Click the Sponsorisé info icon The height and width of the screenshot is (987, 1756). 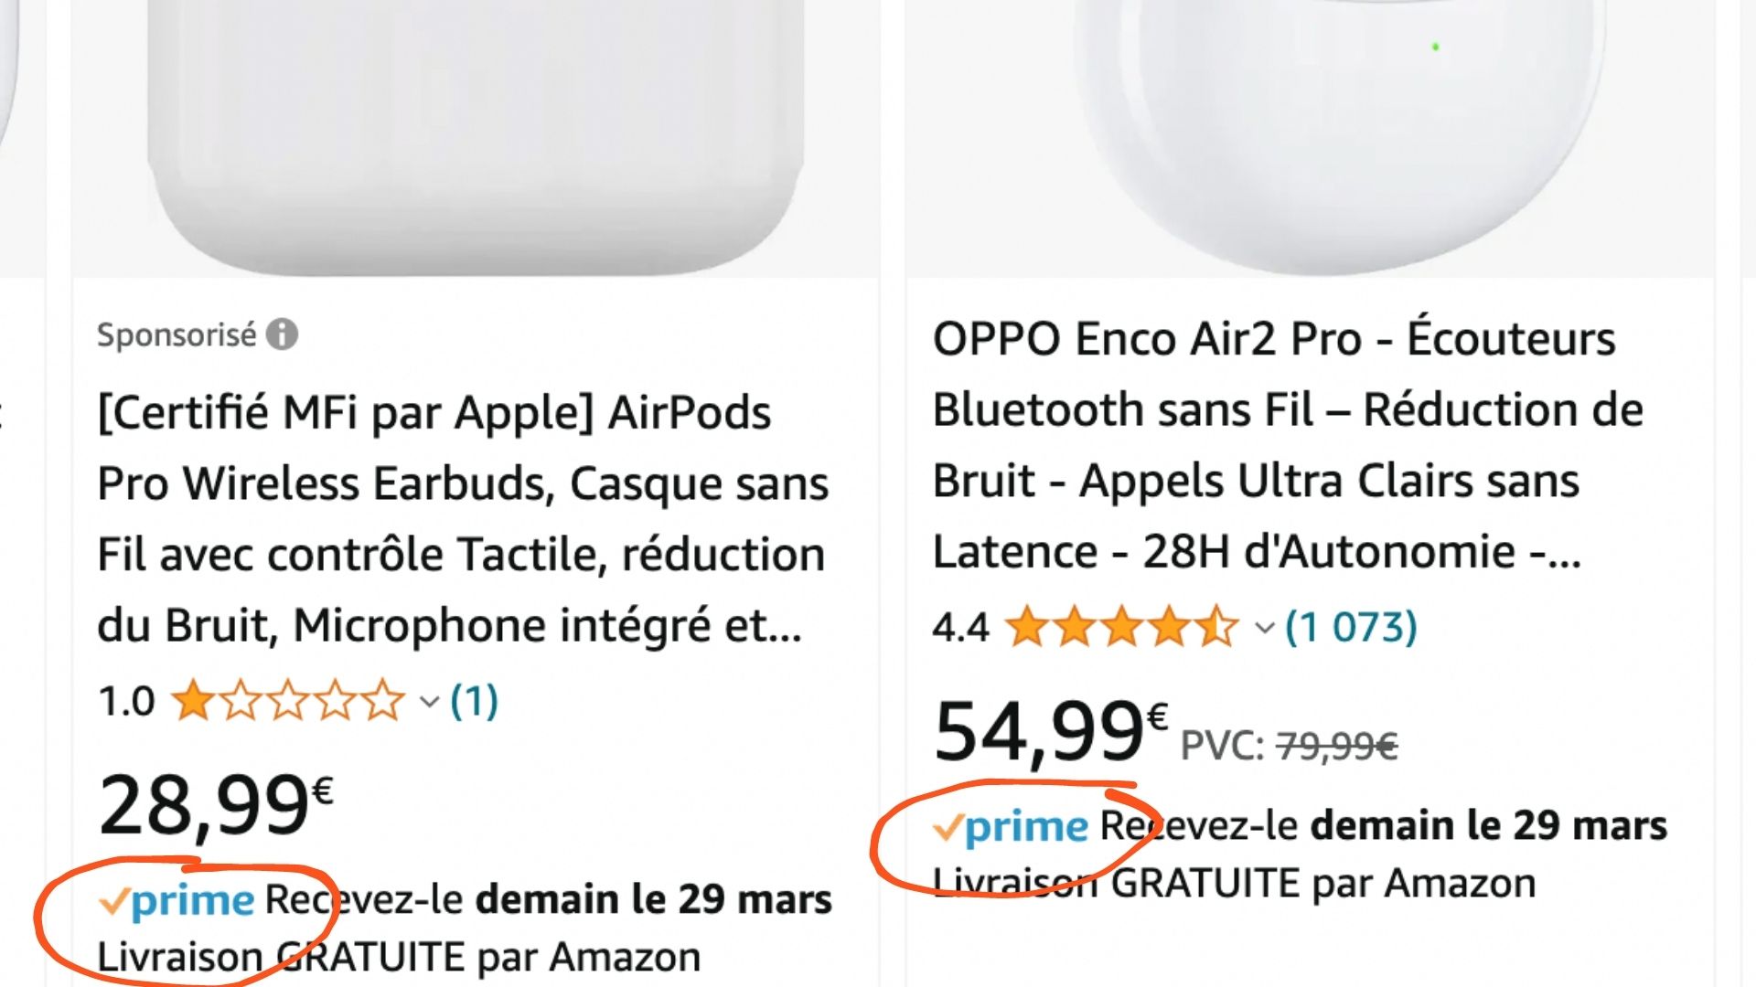(282, 334)
